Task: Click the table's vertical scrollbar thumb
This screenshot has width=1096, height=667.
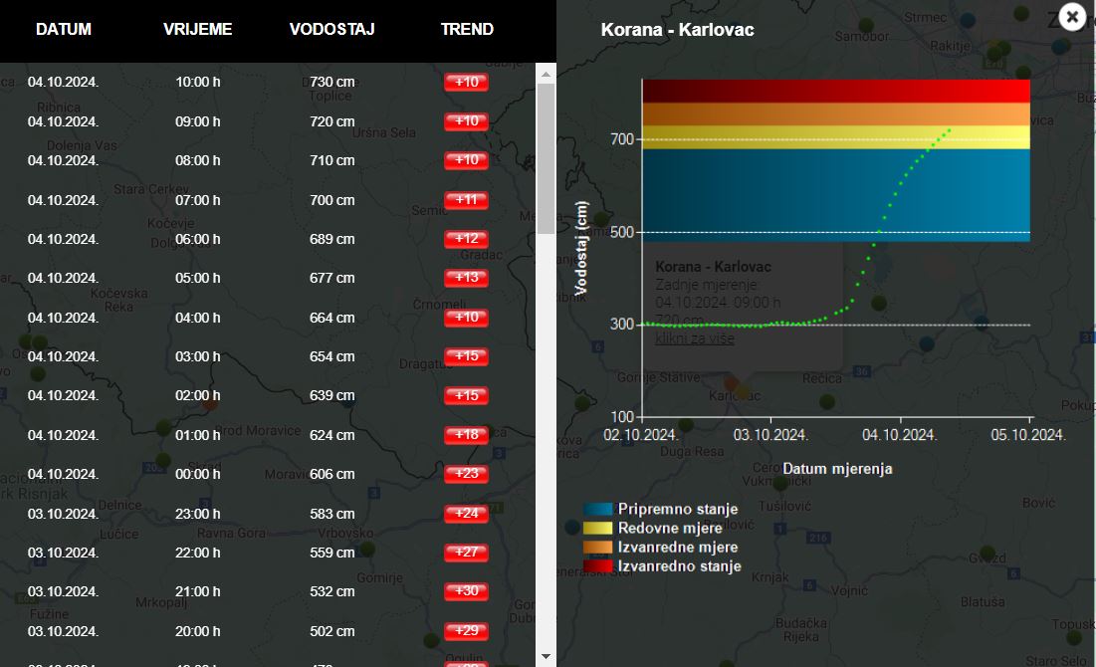Action: [x=546, y=158]
